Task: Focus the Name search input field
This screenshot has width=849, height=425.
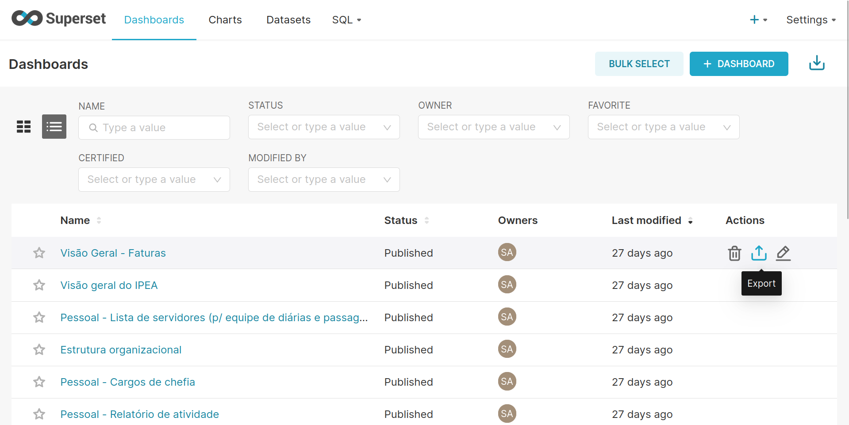Action: pyautogui.click(x=159, y=128)
